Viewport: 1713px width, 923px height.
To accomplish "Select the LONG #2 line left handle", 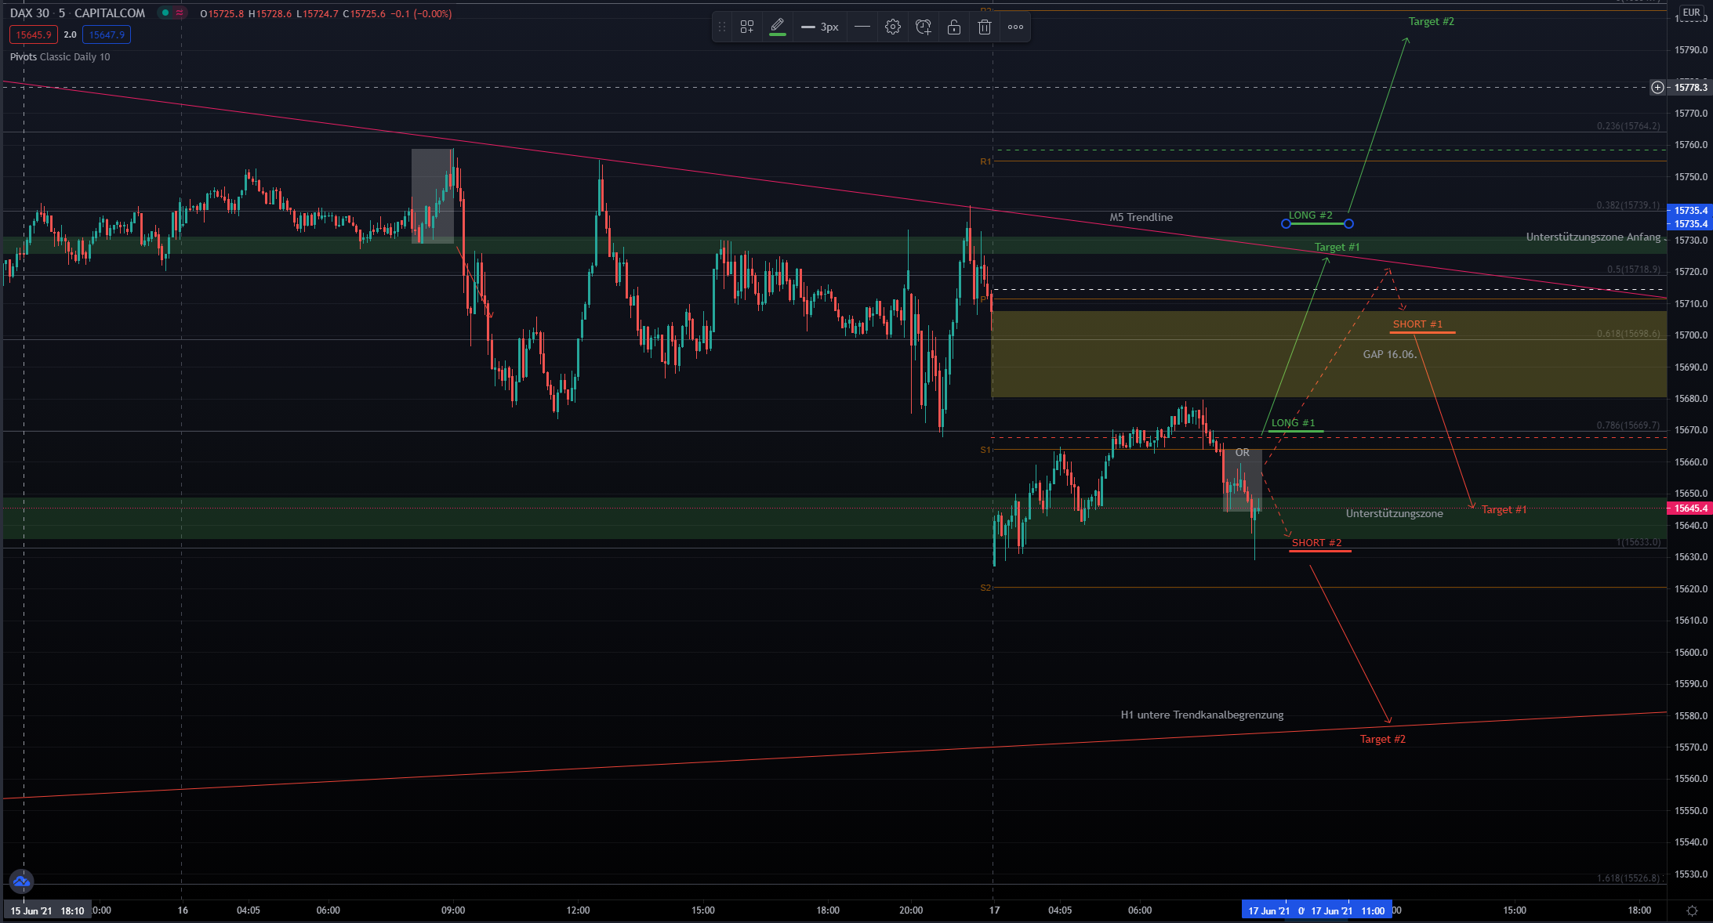I will click(x=1286, y=224).
